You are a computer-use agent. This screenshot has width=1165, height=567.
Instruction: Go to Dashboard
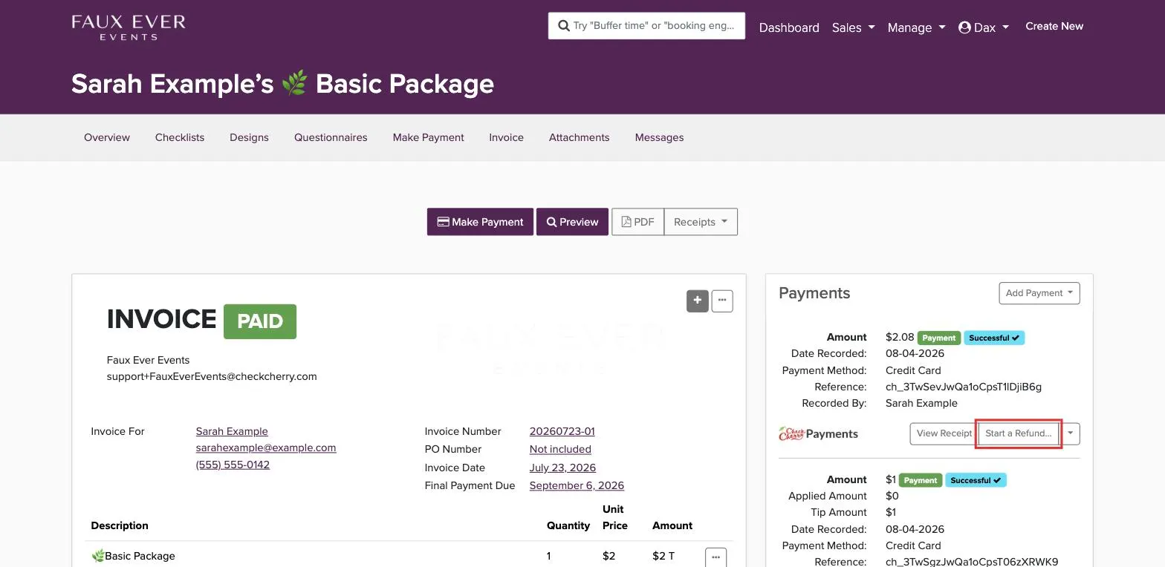pyautogui.click(x=789, y=27)
